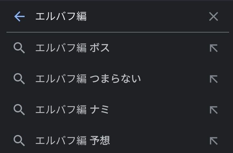This screenshot has height=153, width=233.
Task: Place cursor after 編 in search query
Action: pos(87,16)
